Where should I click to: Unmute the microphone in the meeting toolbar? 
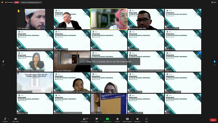pyautogui.click(x=5, y=120)
